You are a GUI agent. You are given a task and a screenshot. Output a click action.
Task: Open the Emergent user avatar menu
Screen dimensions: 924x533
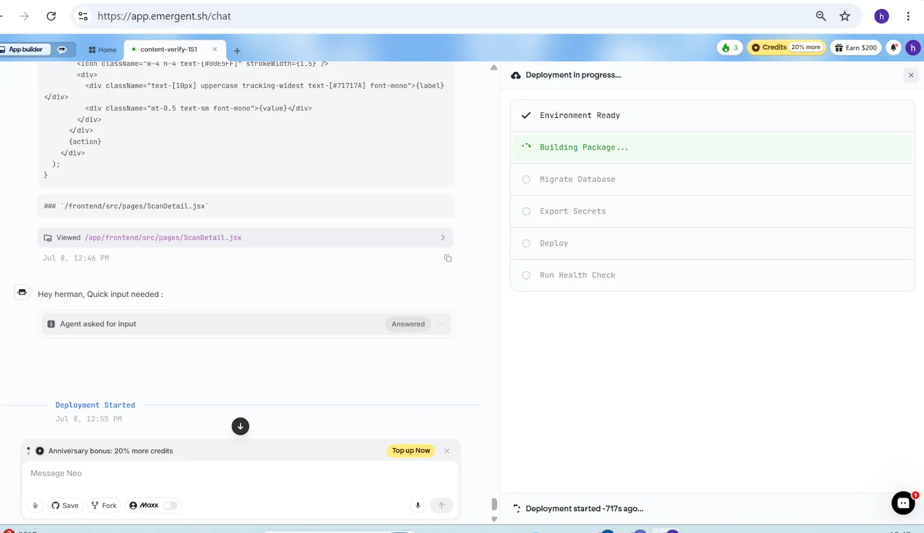[x=913, y=47]
